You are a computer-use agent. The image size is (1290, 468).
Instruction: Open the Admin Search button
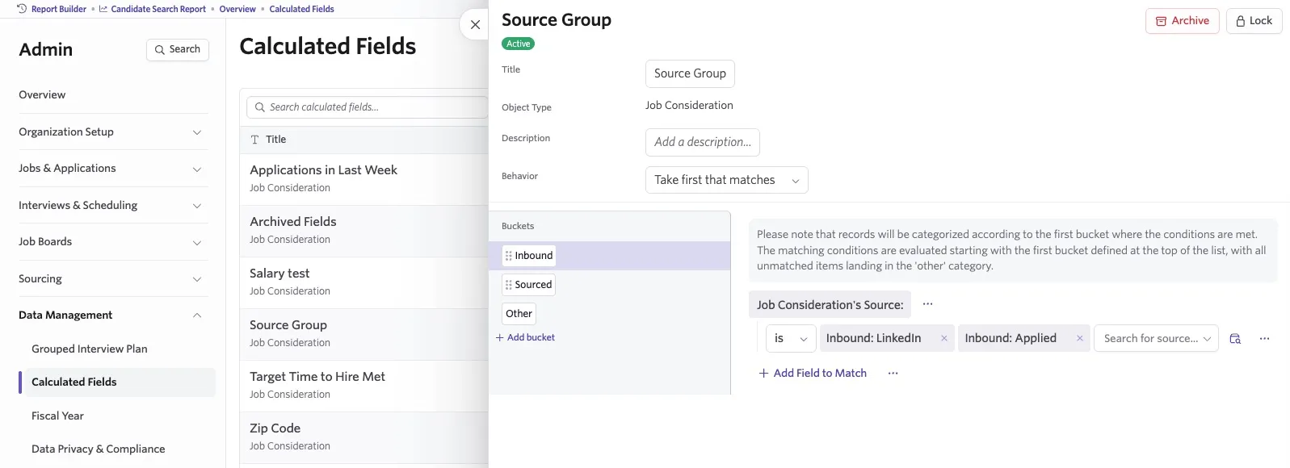click(x=178, y=49)
